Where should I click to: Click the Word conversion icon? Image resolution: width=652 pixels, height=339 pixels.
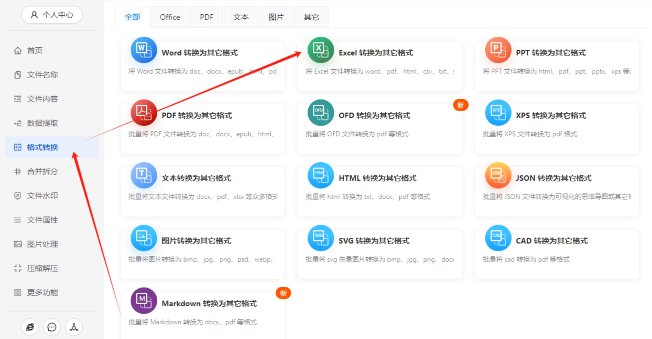(144, 50)
